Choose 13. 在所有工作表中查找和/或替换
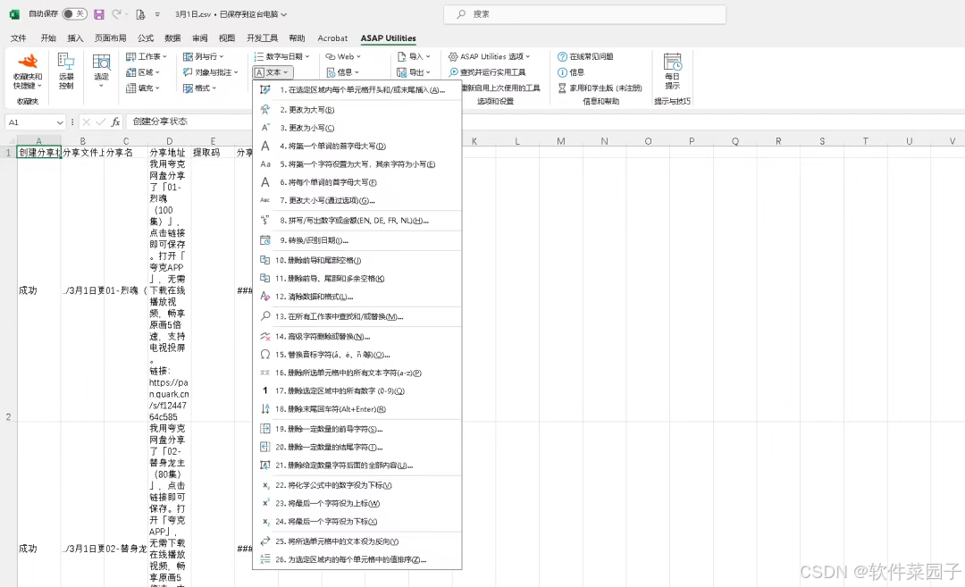This screenshot has width=965, height=587. pos(357,316)
